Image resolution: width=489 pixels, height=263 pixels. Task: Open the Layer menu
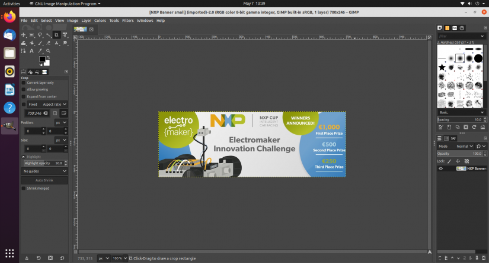[x=86, y=21]
